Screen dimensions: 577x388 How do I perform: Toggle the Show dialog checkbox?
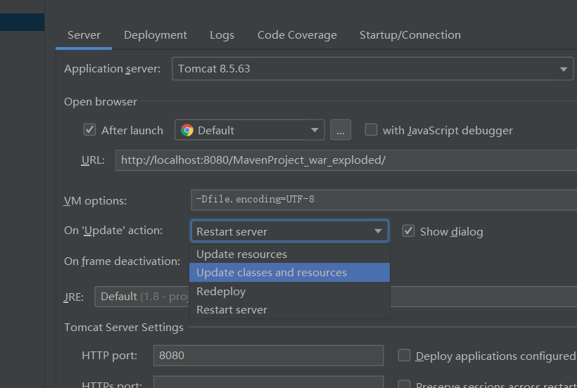click(408, 231)
